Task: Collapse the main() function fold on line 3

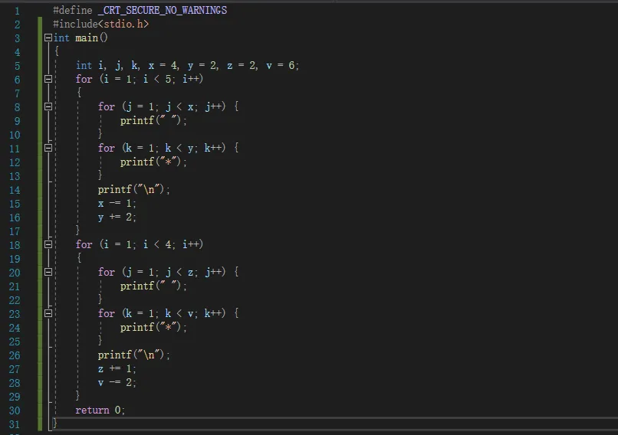Action: pyautogui.click(x=48, y=38)
